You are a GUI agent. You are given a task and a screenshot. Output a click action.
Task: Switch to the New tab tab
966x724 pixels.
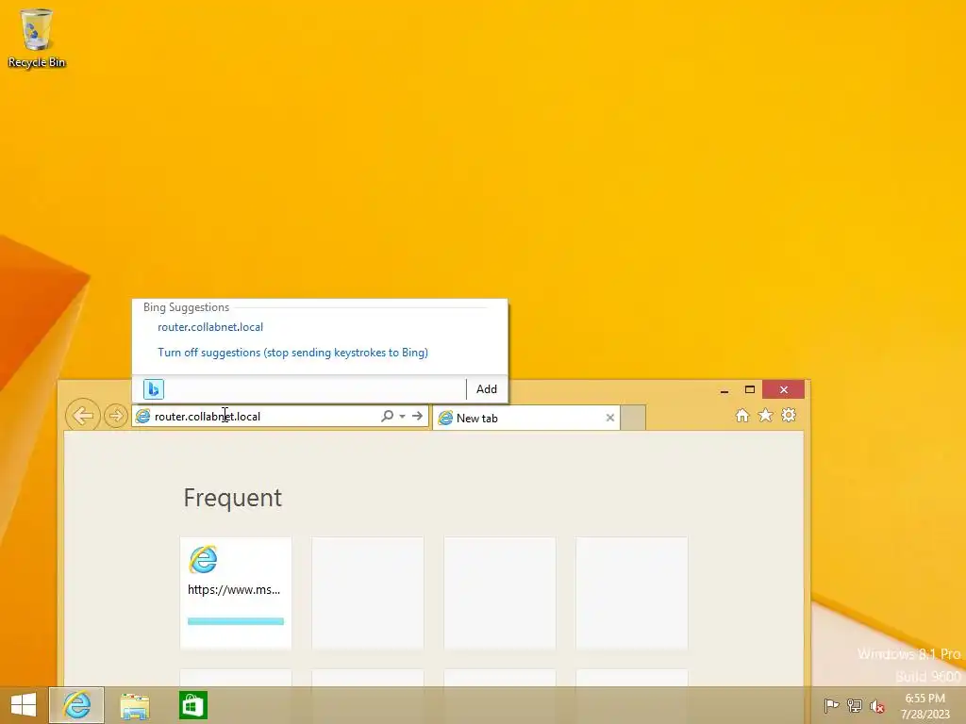[x=526, y=418]
